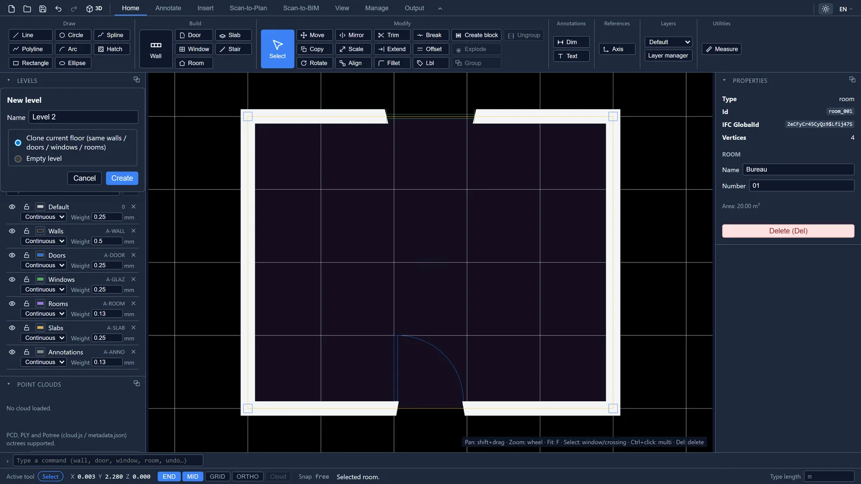The image size is (861, 484).
Task: Activate the Window build tool
Action: (x=194, y=49)
